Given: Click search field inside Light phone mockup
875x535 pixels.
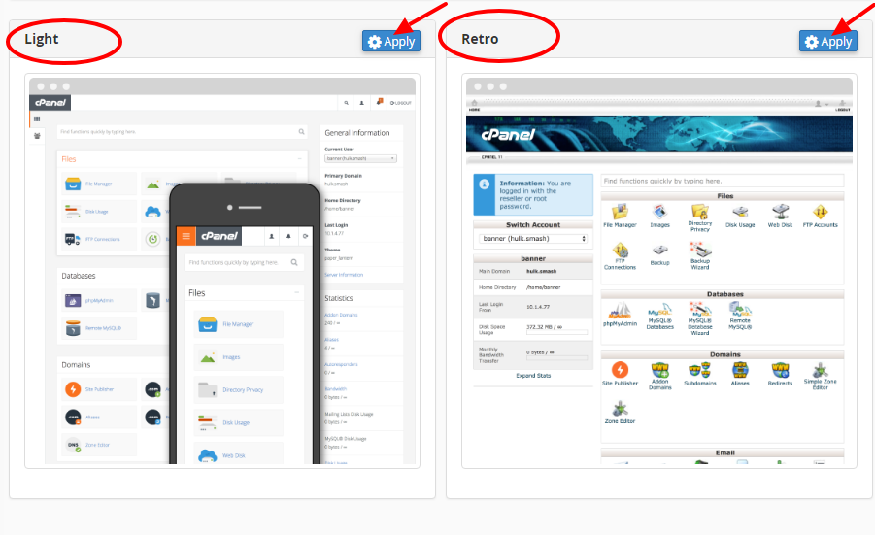Looking at the screenshot, I should (x=244, y=262).
